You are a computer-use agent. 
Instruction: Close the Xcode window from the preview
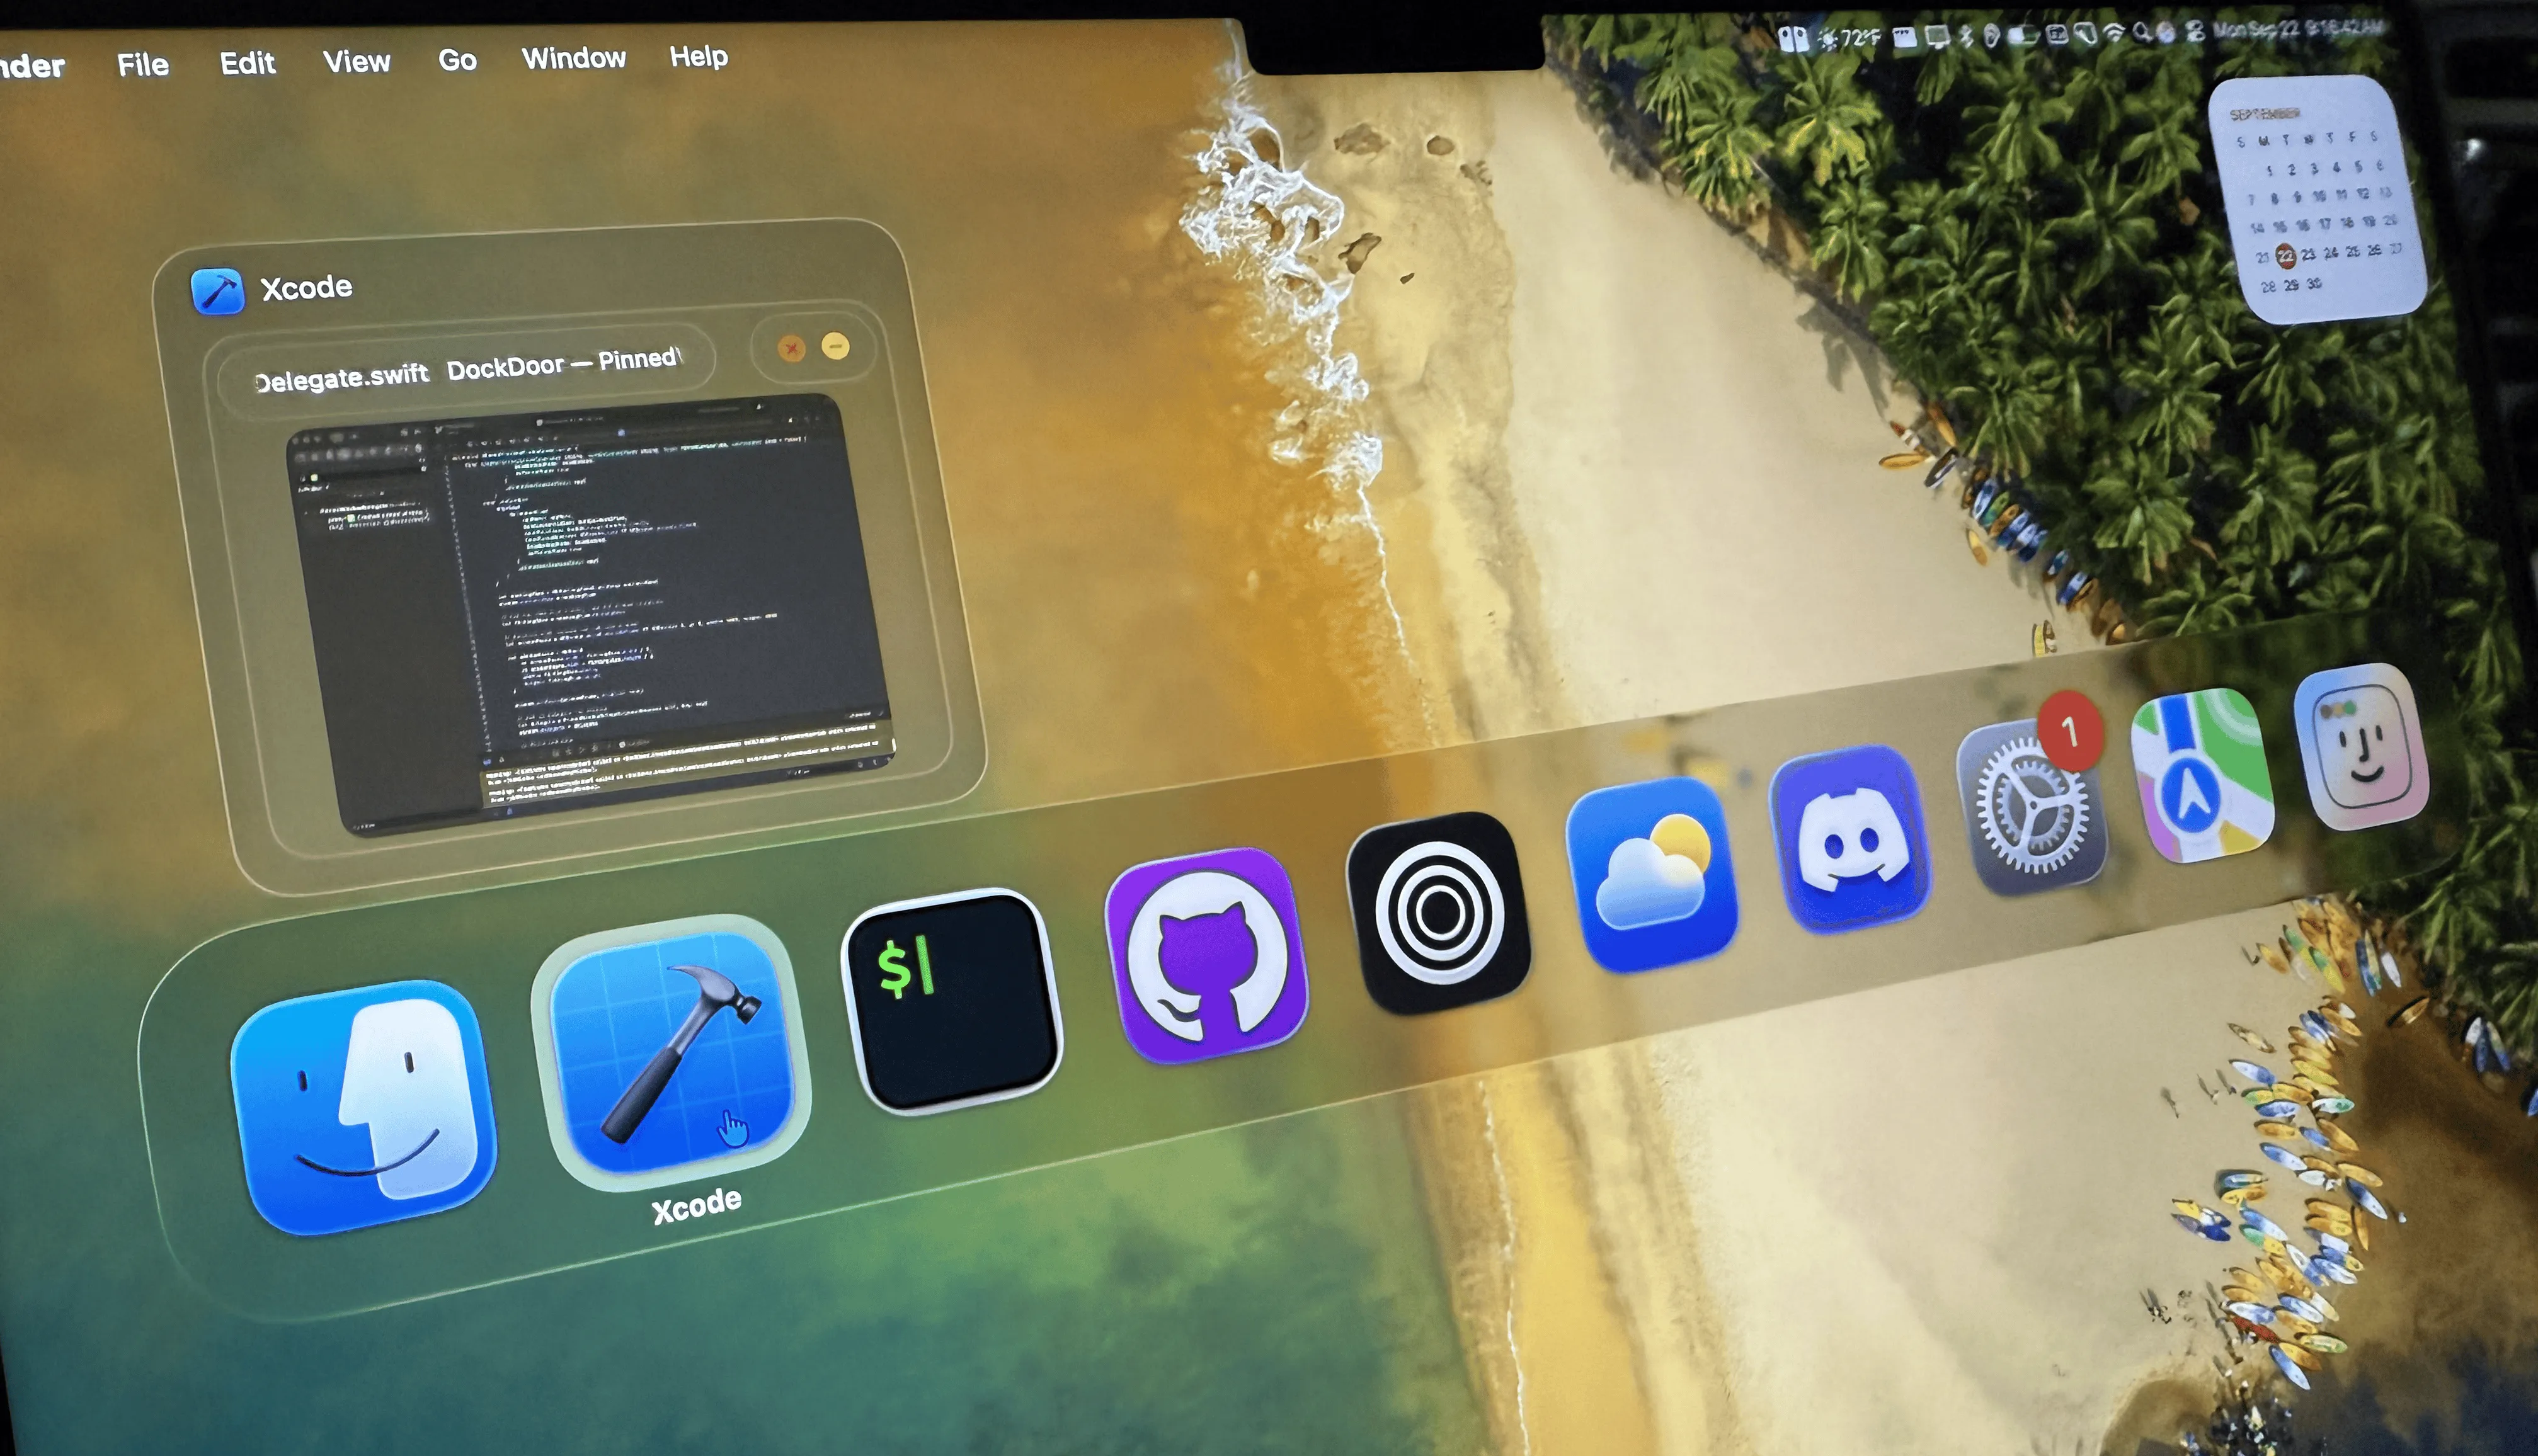pos(792,348)
